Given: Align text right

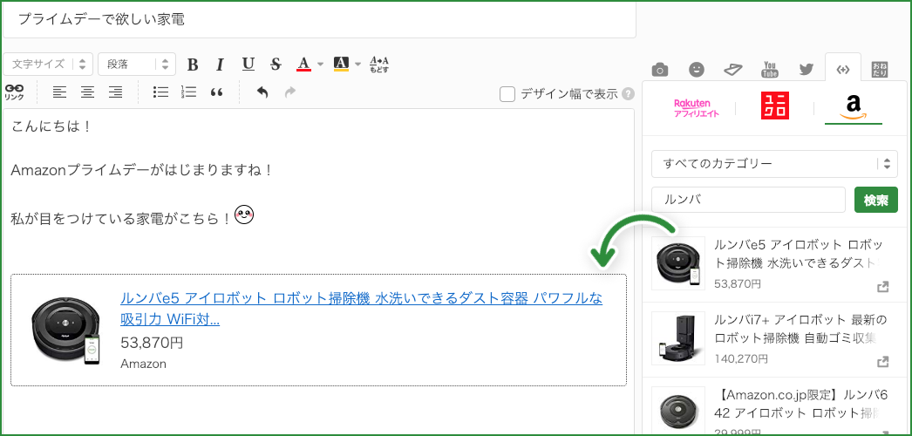Looking at the screenshot, I should tap(116, 92).
